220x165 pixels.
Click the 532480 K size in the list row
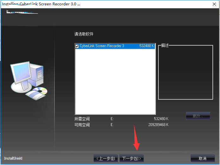tap(147, 46)
